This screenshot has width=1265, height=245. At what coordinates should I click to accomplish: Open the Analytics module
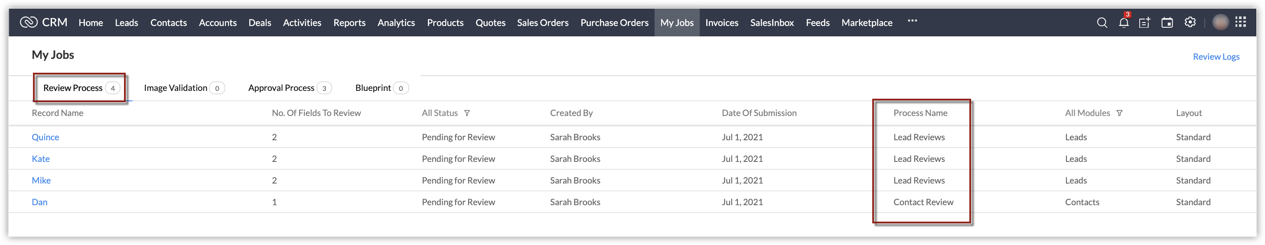click(x=396, y=23)
